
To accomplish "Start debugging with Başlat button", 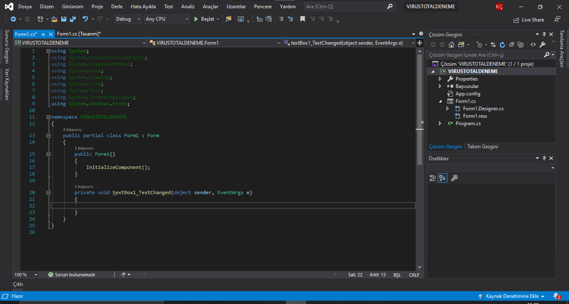I will (x=205, y=19).
